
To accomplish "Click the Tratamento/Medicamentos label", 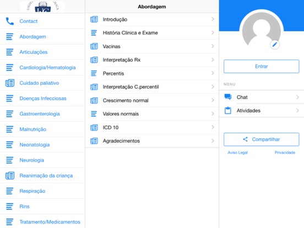I will click(50, 222).
